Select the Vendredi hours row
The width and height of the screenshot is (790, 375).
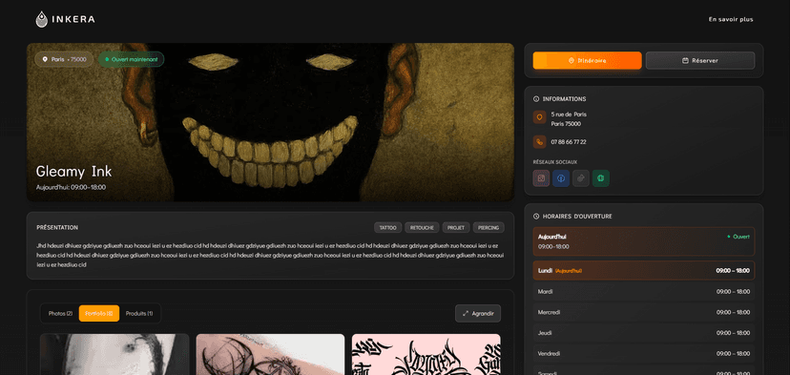644,353
